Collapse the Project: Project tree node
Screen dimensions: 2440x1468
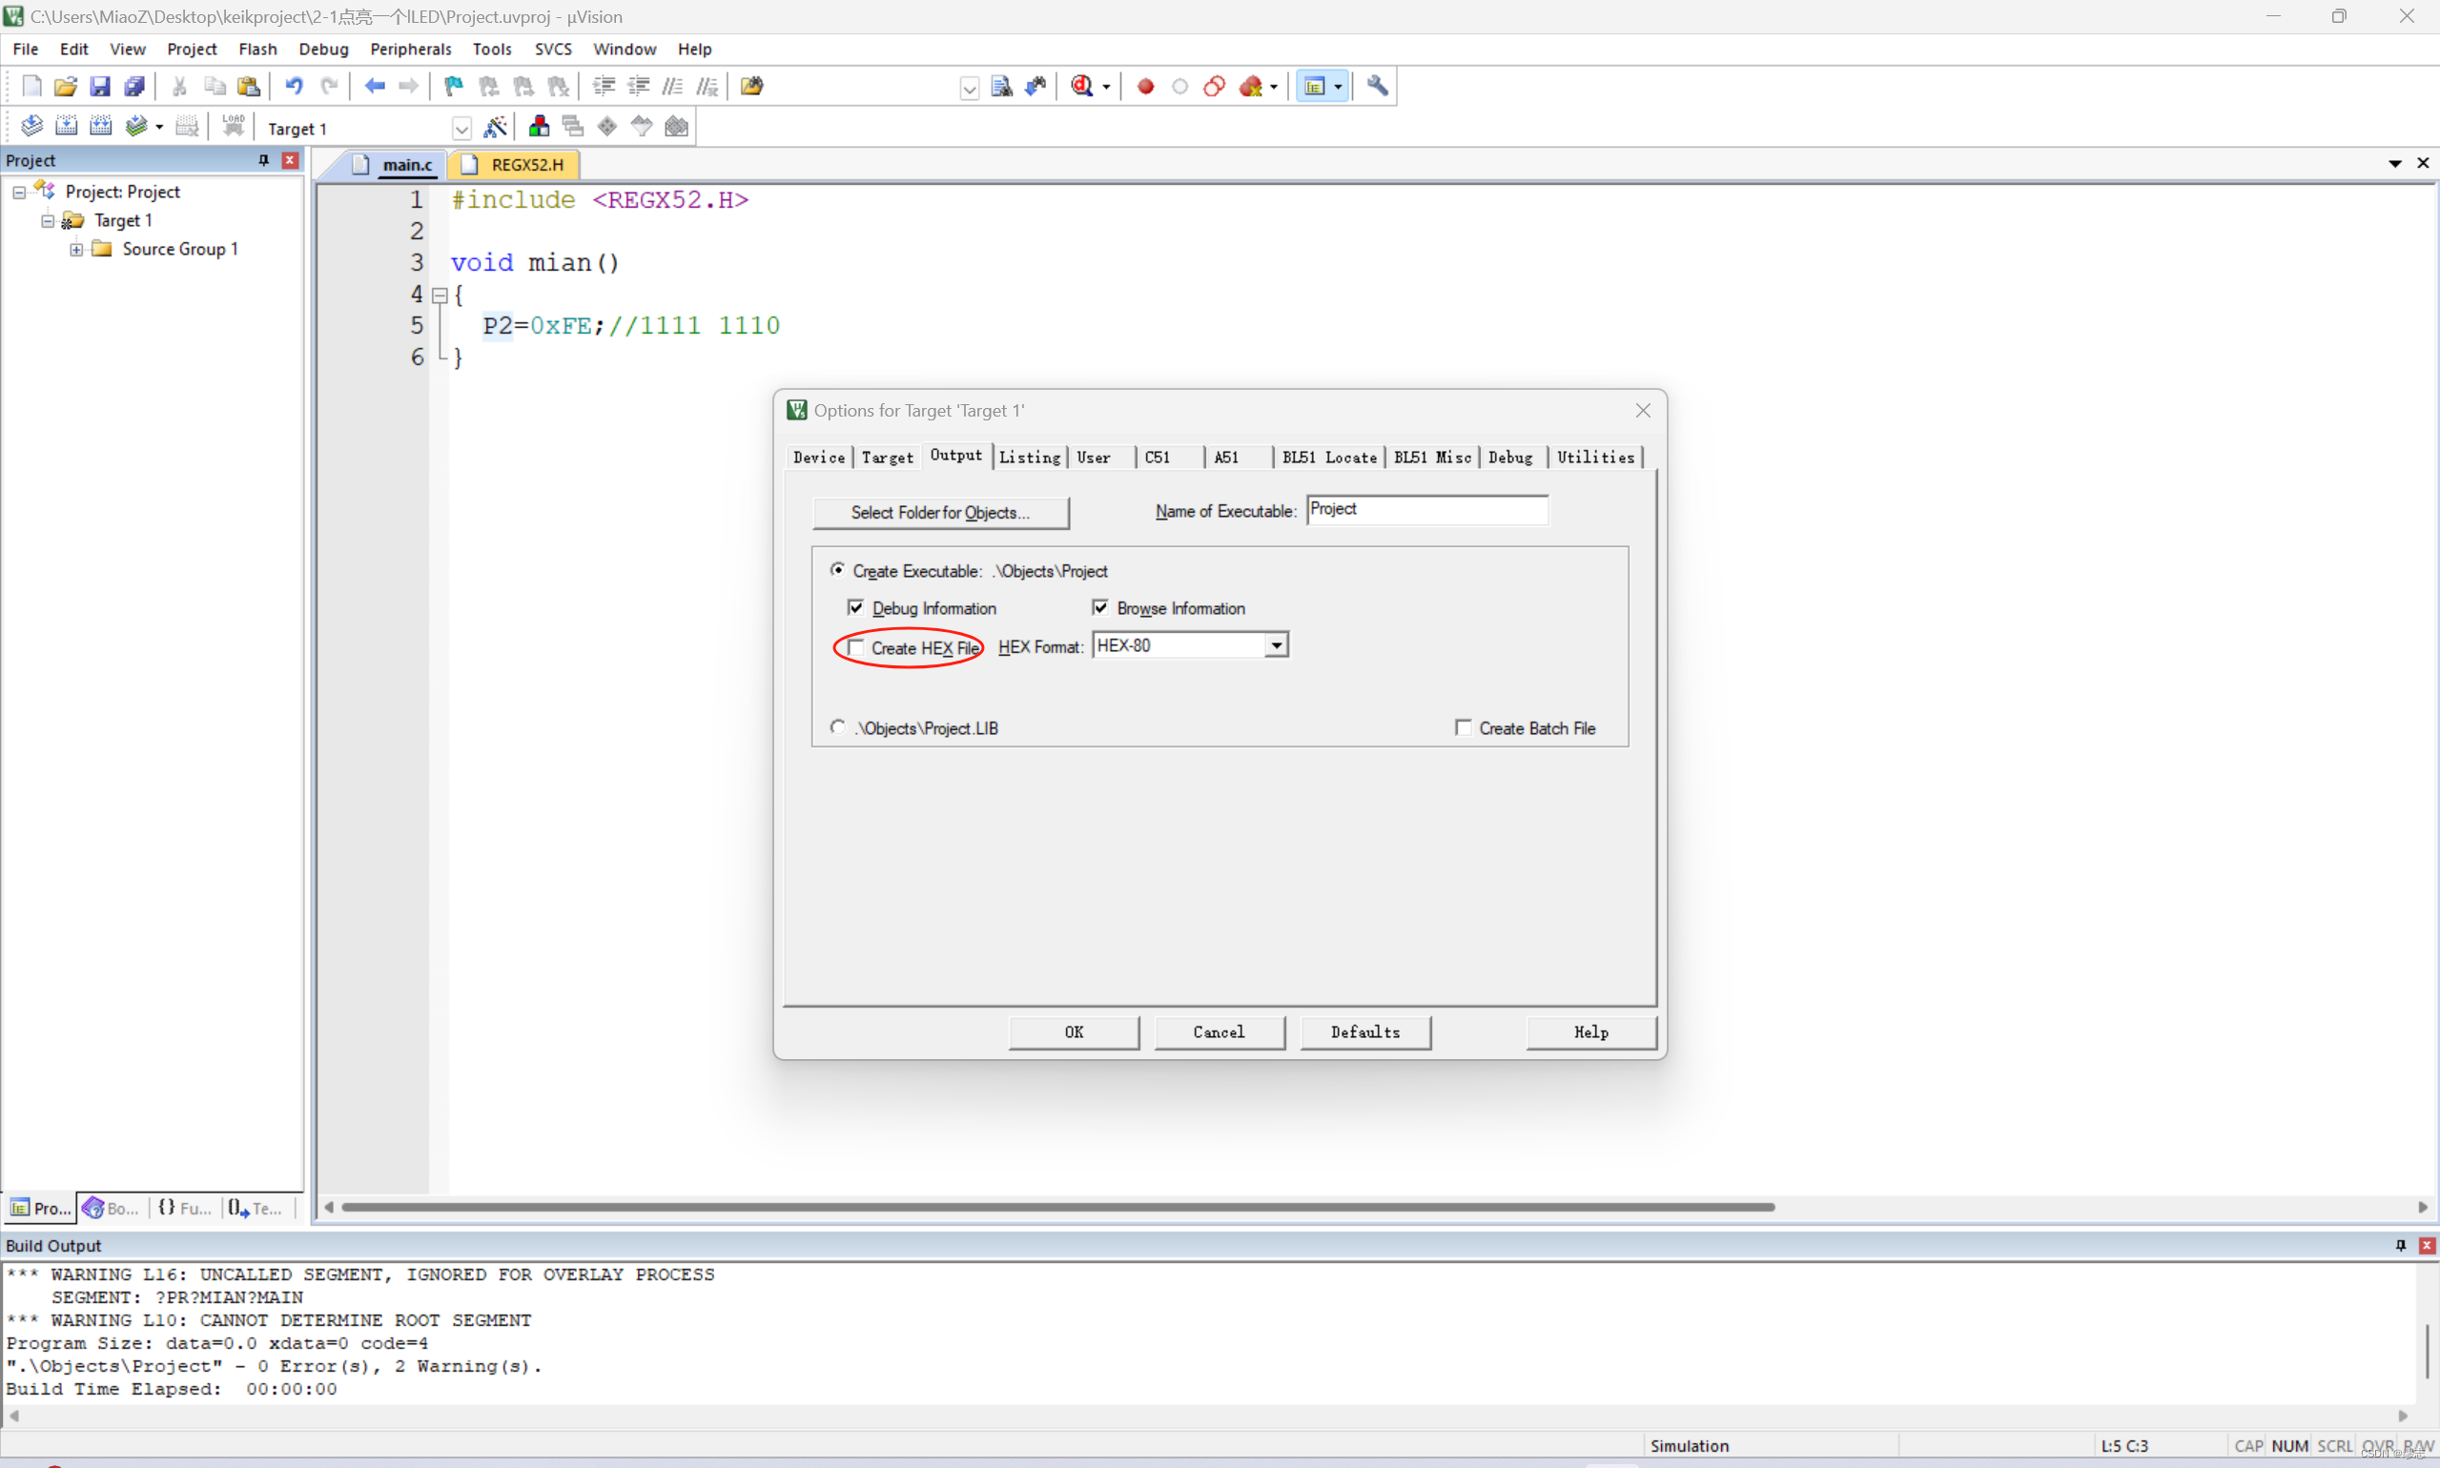click(19, 192)
